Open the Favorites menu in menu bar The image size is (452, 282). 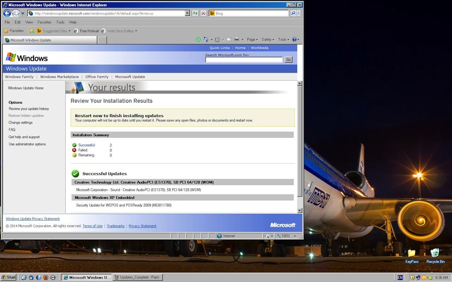[x=45, y=22]
